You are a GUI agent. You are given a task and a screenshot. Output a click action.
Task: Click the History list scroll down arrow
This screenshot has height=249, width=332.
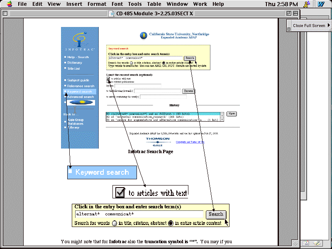coord(222,120)
